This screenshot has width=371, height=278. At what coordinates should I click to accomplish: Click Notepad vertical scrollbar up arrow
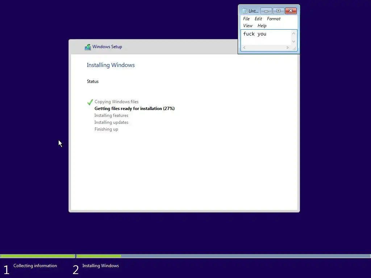(293, 33)
